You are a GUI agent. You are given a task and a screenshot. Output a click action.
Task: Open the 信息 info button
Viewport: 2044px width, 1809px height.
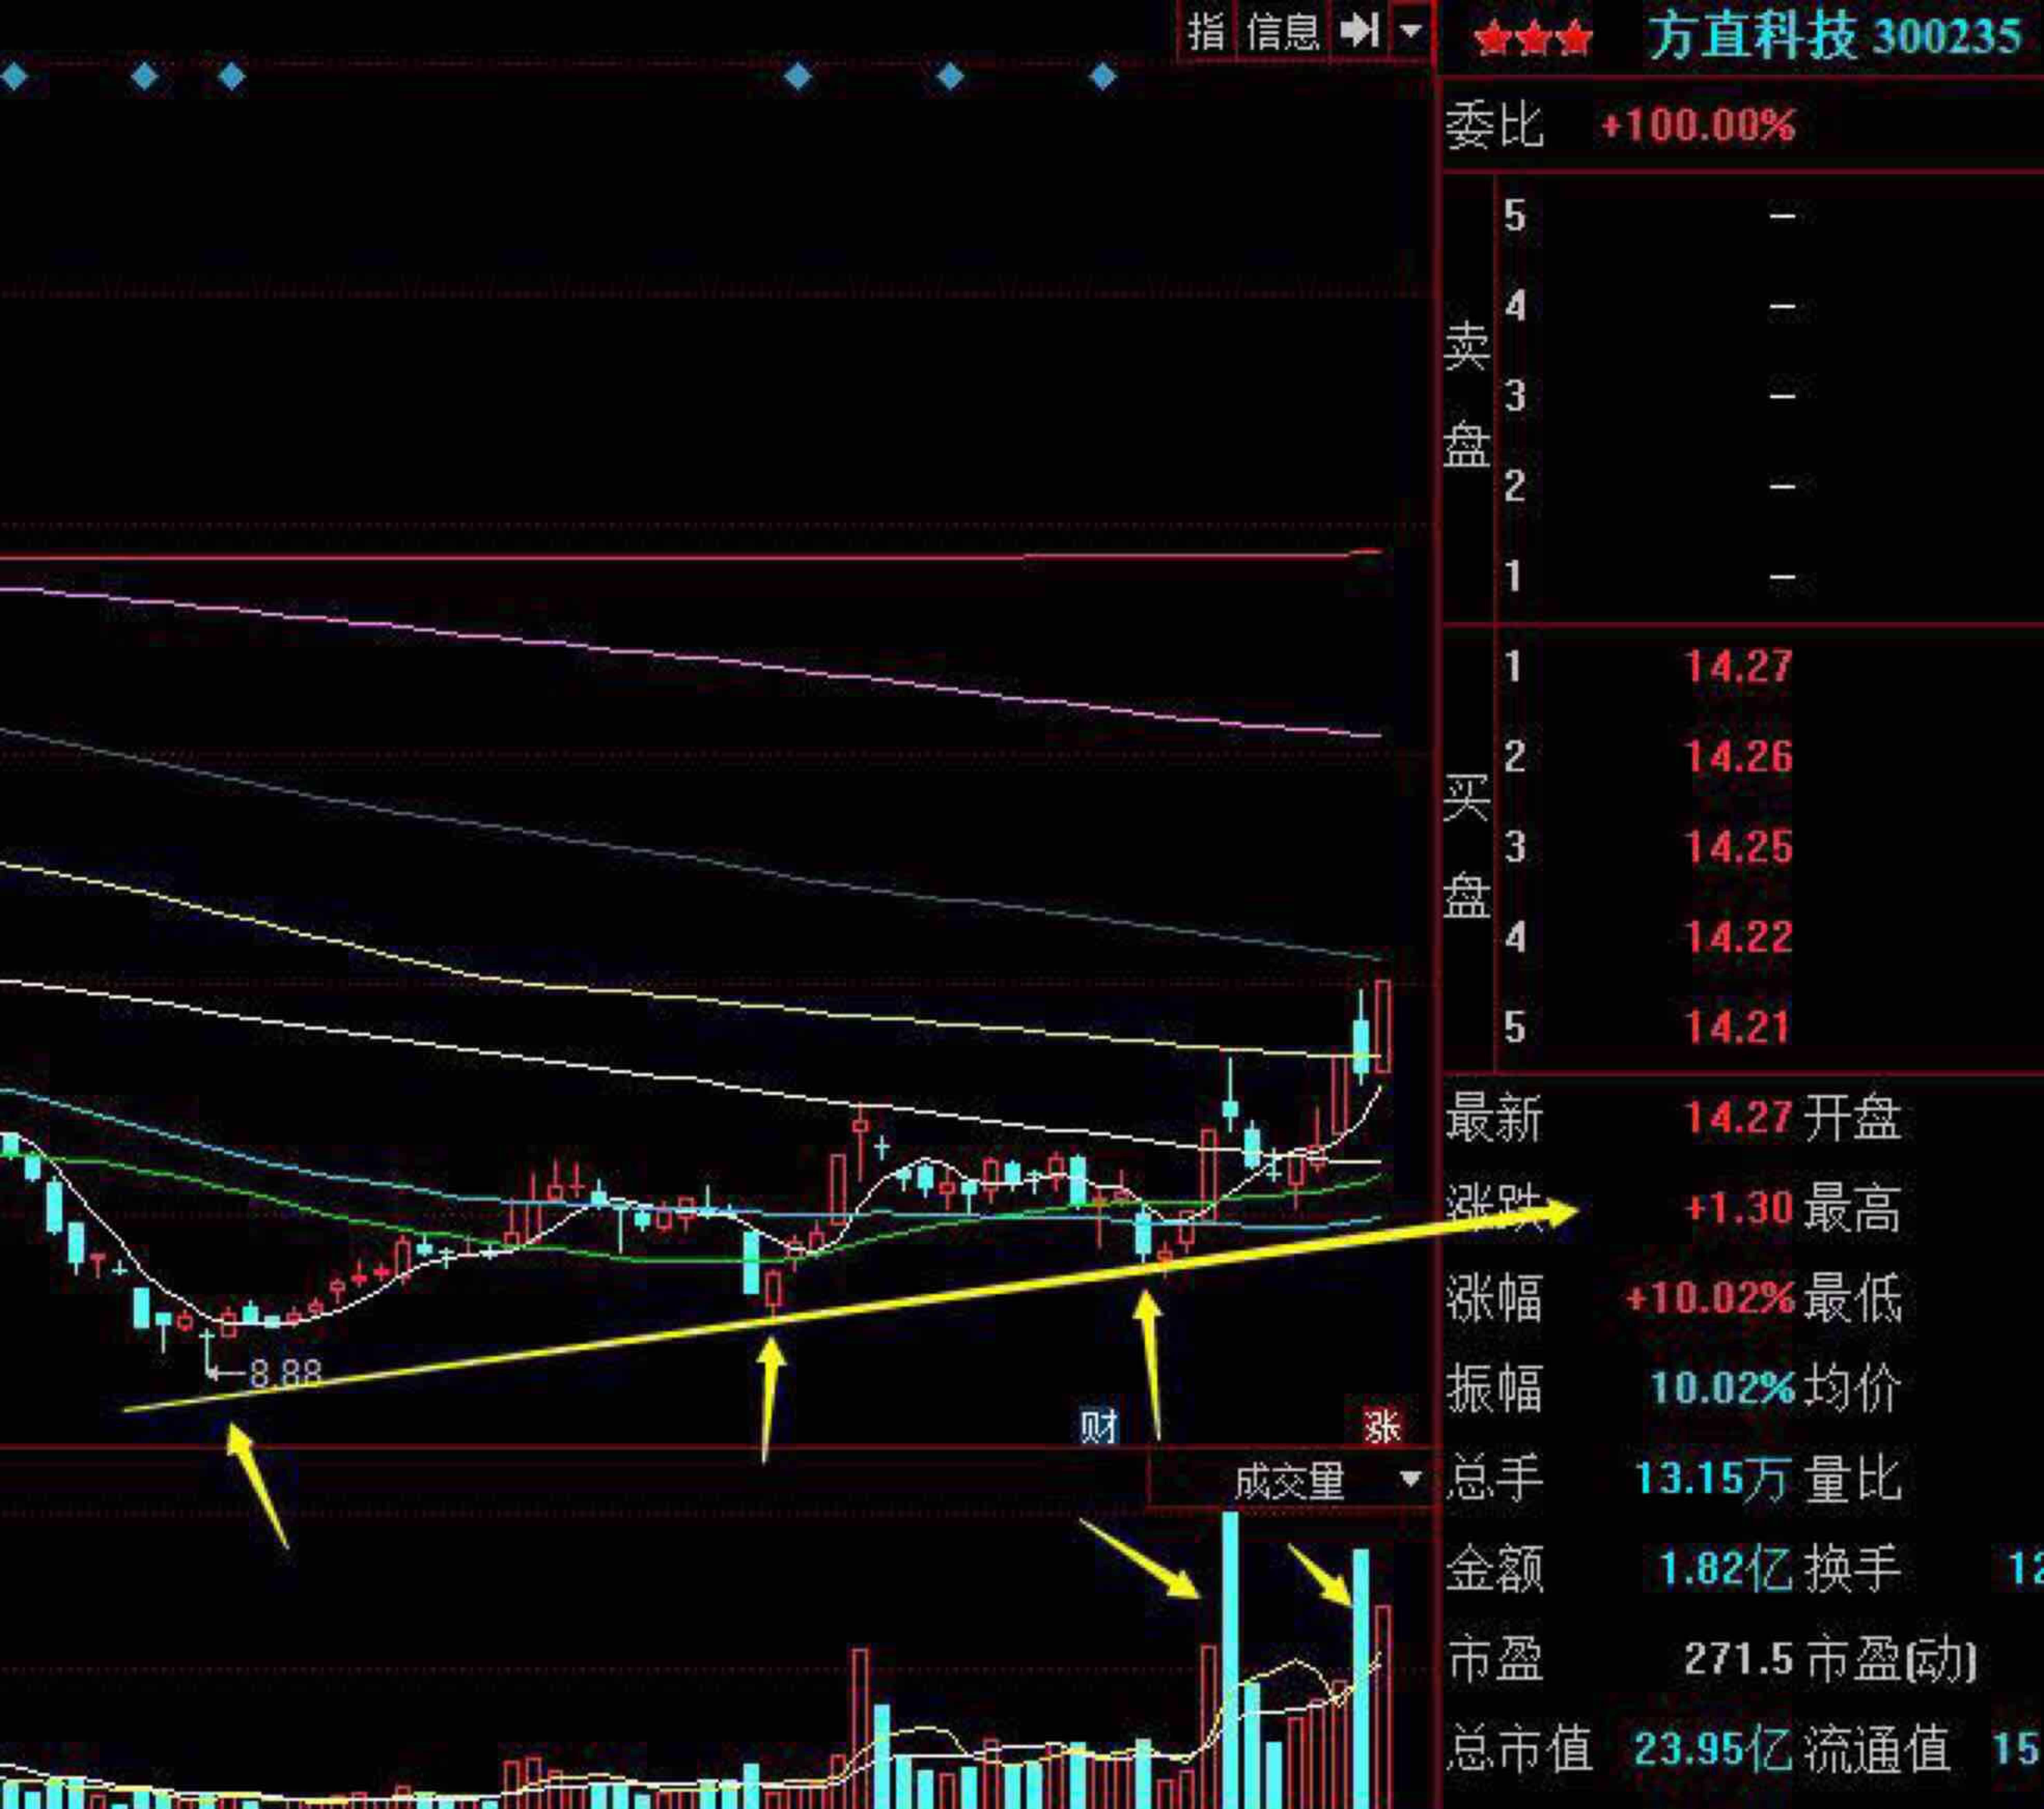1283,32
